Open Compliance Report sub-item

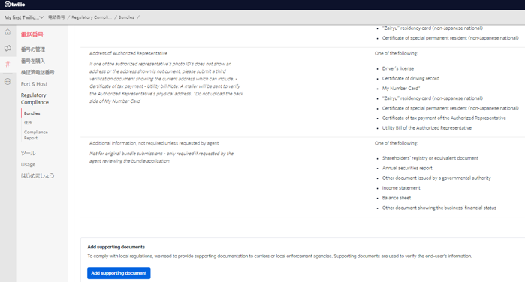pos(36,135)
